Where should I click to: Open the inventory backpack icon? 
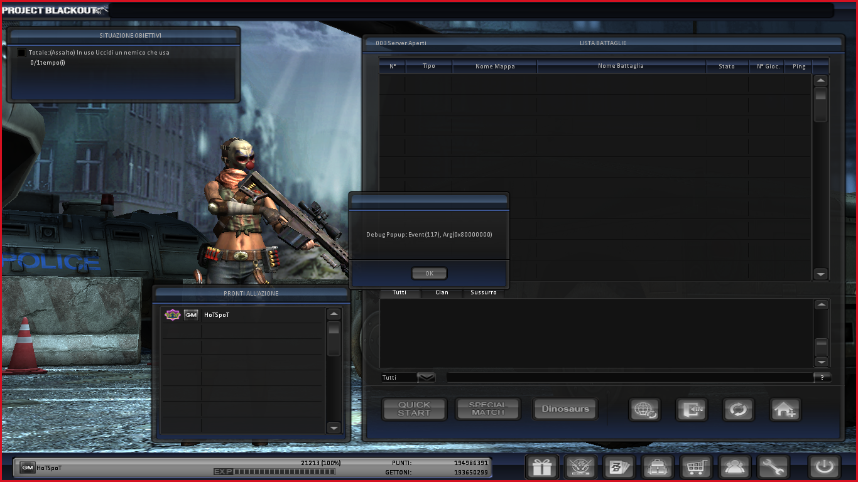click(x=658, y=467)
